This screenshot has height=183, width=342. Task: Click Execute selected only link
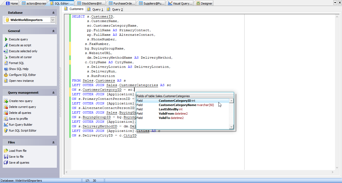coord(23,51)
